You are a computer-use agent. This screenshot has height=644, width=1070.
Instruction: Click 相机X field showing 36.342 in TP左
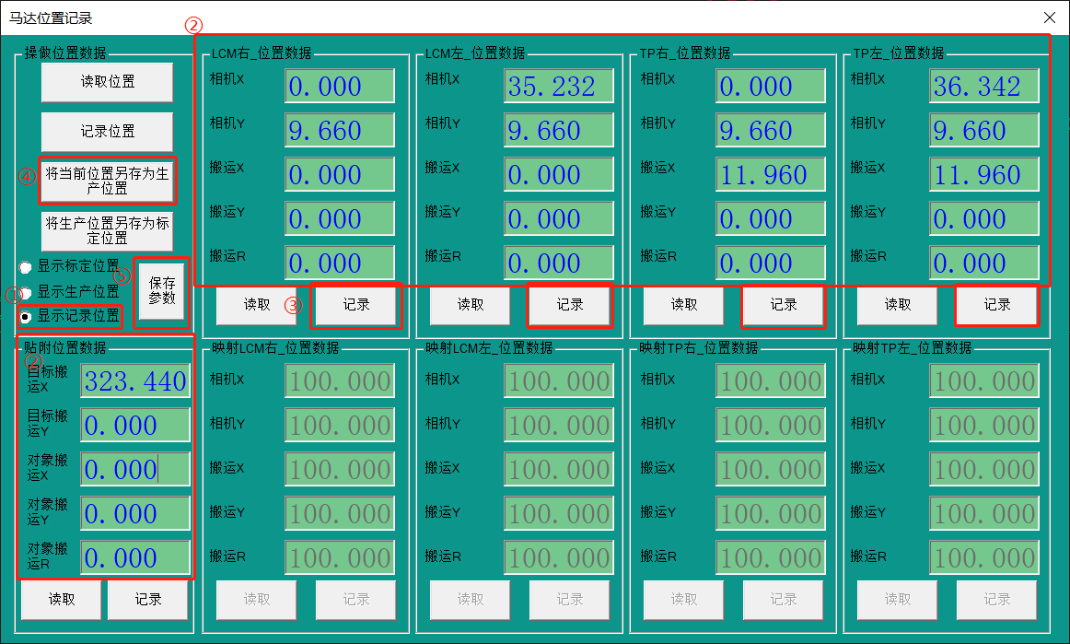coord(984,87)
